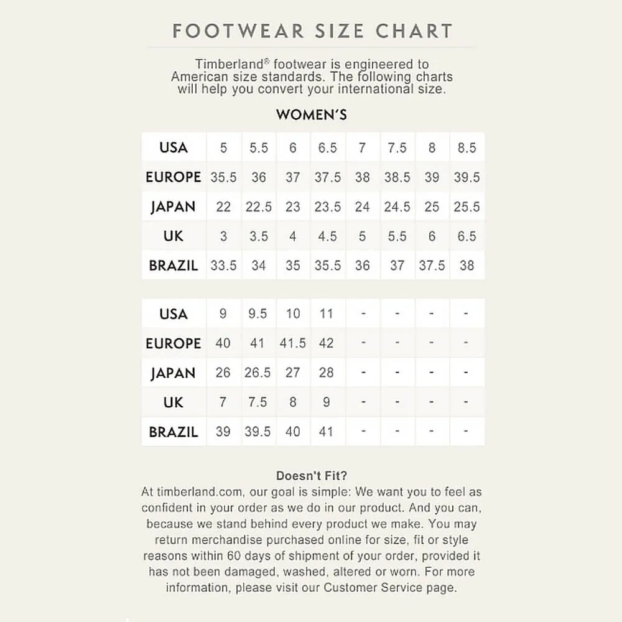
Task: Click the Doesn't Fit? heading
Action: pyautogui.click(x=312, y=476)
